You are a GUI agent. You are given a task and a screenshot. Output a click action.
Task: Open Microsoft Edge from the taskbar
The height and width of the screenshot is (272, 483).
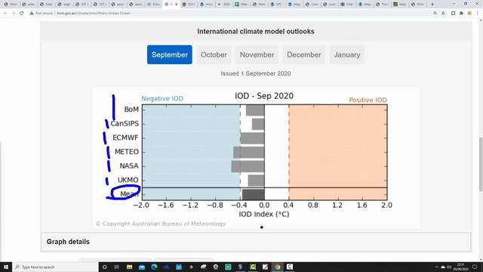(x=154, y=267)
